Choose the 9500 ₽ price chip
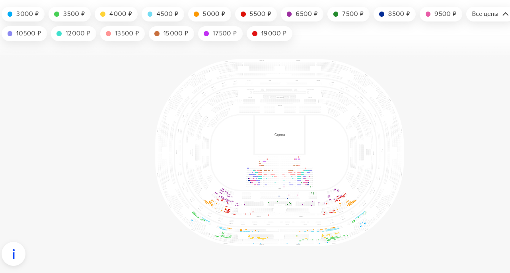Screen dimensions: 510x273 coord(441,14)
